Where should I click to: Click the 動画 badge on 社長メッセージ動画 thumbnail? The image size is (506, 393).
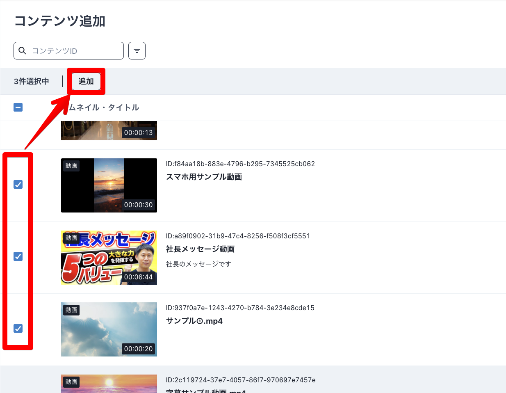pyautogui.click(x=71, y=238)
